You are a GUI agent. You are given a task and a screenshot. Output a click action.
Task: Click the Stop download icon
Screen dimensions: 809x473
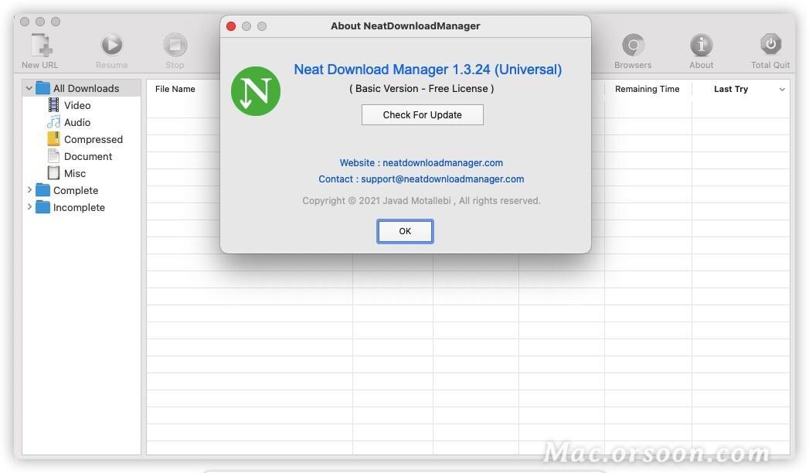174,44
